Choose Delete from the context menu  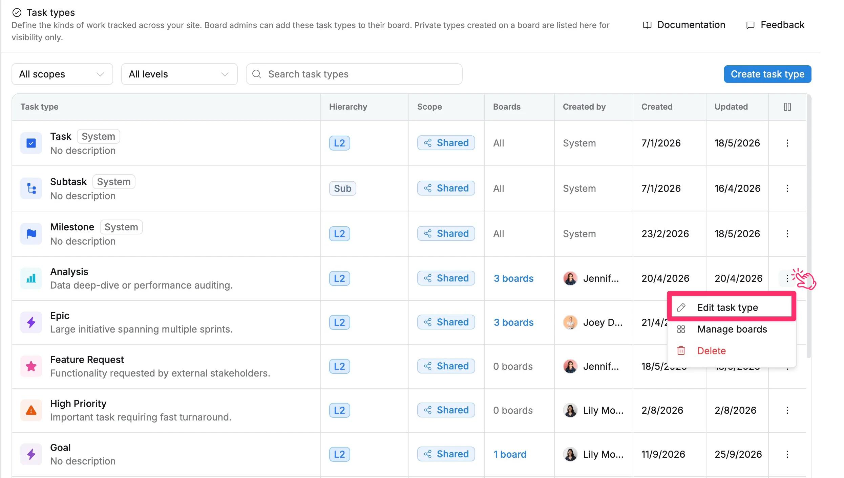coord(732,351)
